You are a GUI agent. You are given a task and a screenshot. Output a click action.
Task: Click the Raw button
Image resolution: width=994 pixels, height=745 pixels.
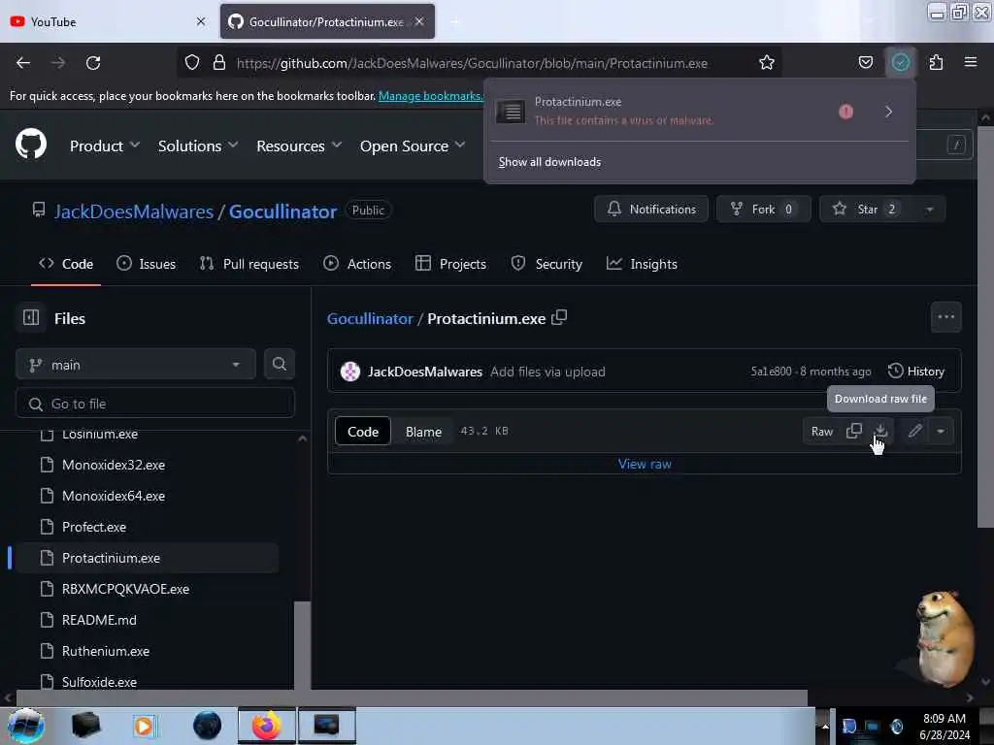coord(821,432)
